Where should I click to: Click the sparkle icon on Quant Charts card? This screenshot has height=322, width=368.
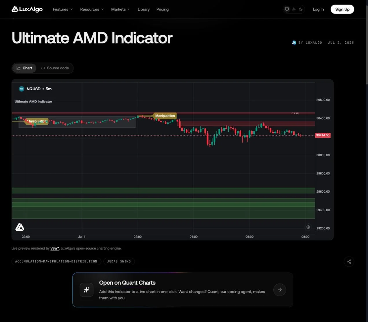click(87, 290)
